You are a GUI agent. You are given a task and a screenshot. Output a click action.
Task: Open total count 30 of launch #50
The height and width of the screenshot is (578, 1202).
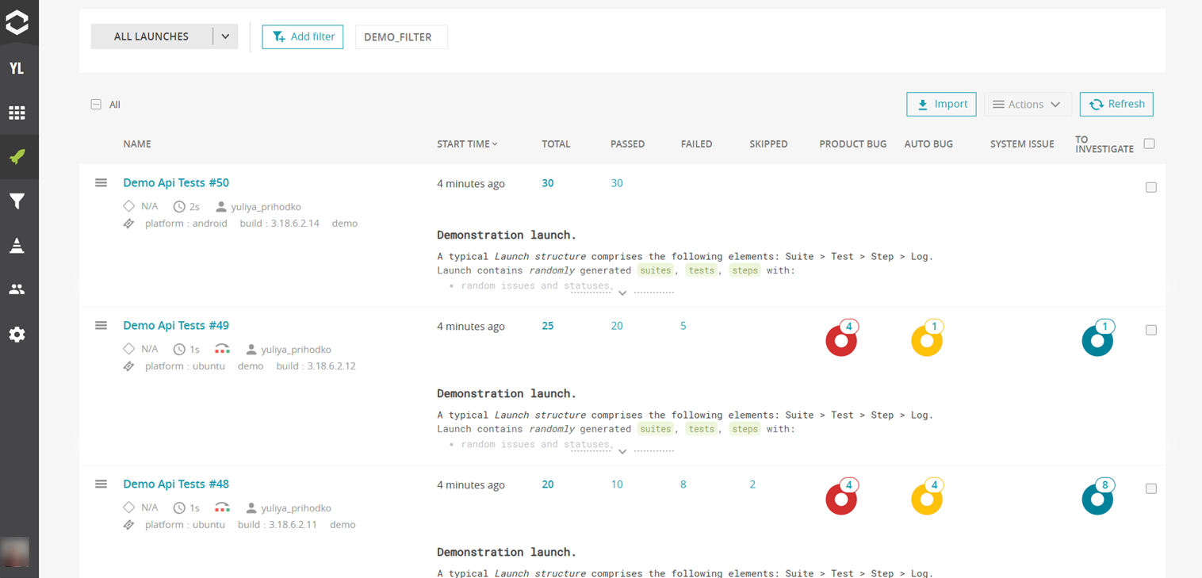(548, 183)
